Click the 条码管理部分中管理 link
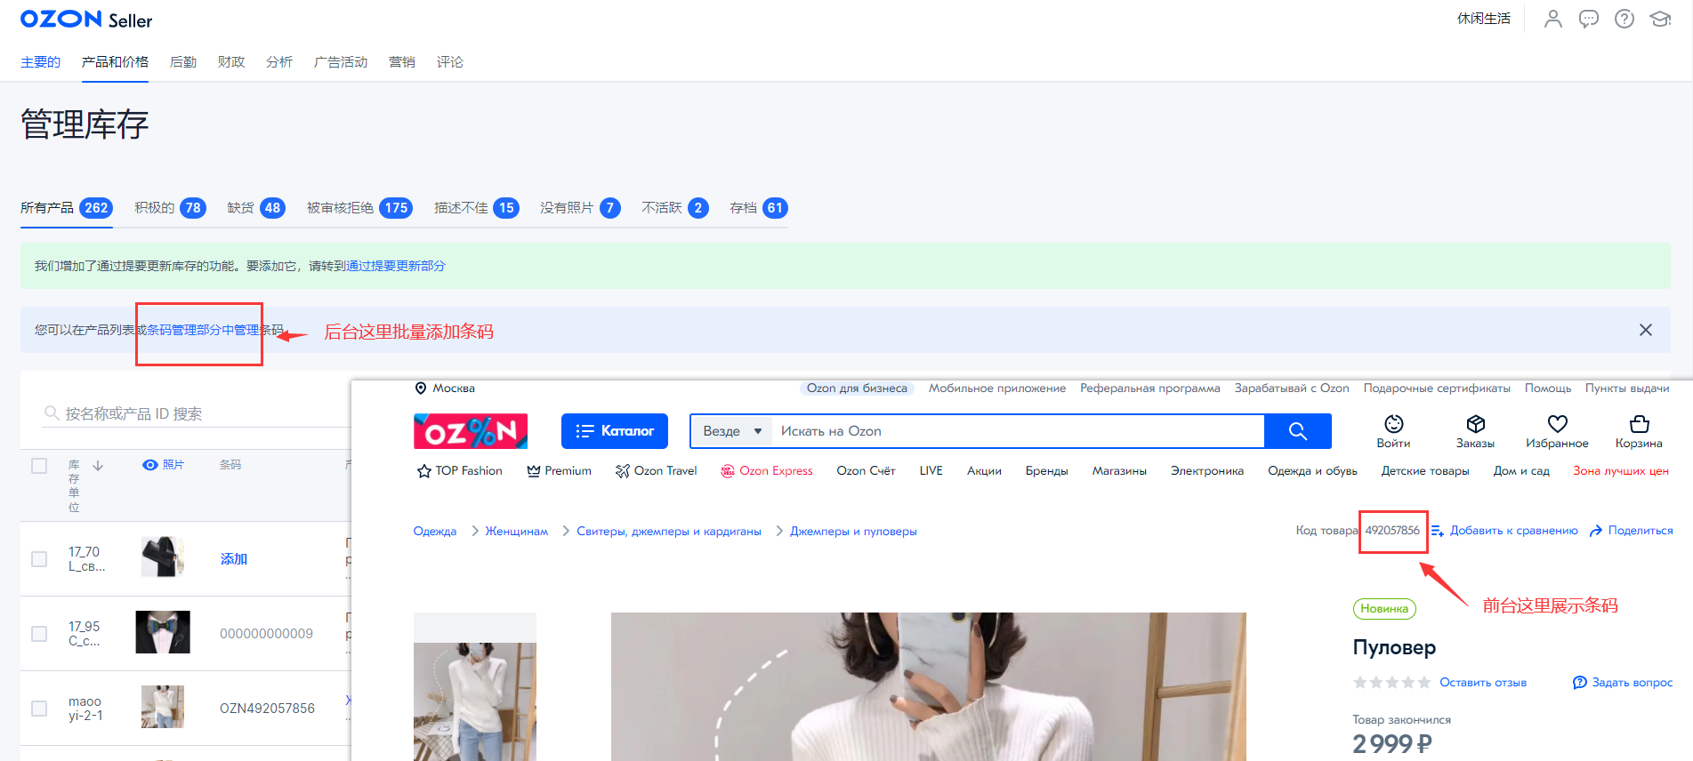Viewport: 1693px width, 761px height. coord(203,330)
